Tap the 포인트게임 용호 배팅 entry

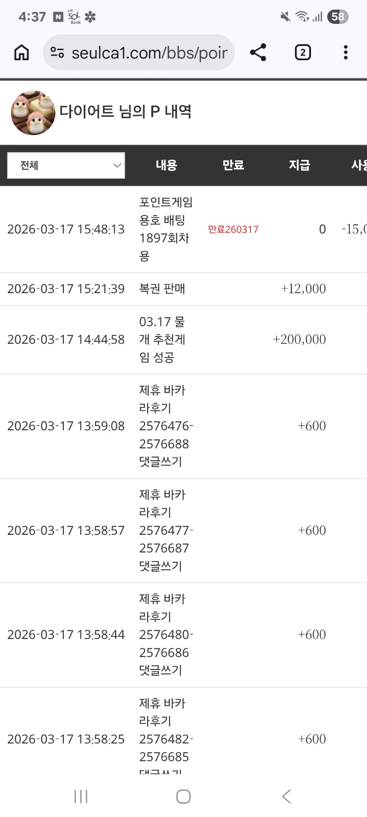(x=165, y=229)
